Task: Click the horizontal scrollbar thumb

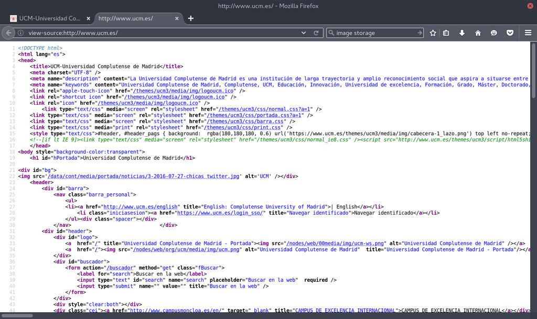Action: (x=17, y=315)
